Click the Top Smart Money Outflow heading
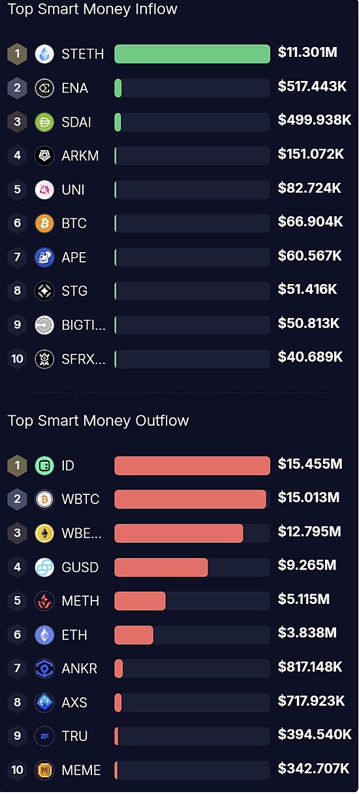359x794 pixels. [x=98, y=421]
